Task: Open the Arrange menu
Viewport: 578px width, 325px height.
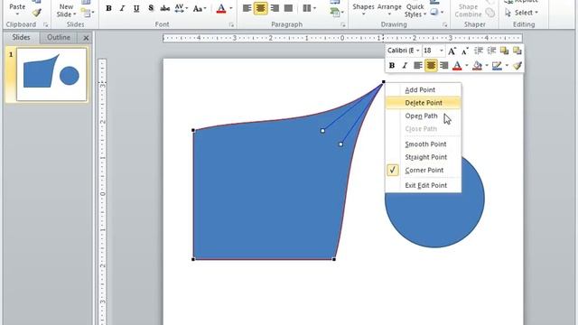Action: coord(389,9)
